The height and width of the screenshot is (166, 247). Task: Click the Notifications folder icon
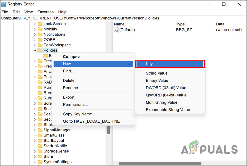click(40, 34)
